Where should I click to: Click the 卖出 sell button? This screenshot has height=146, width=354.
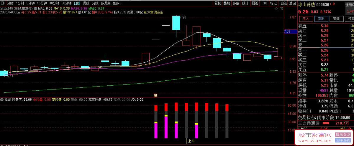pos(321,19)
